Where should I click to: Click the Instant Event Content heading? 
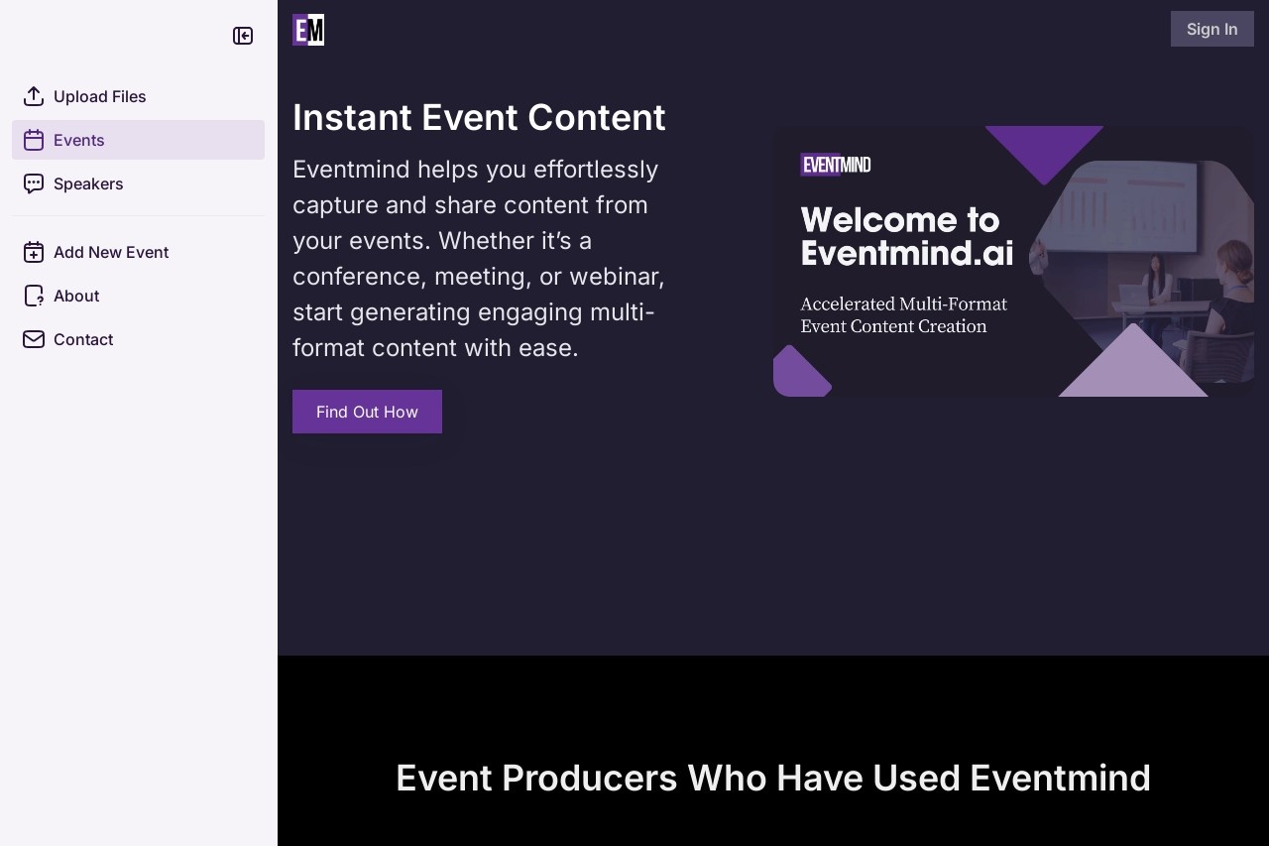479,117
